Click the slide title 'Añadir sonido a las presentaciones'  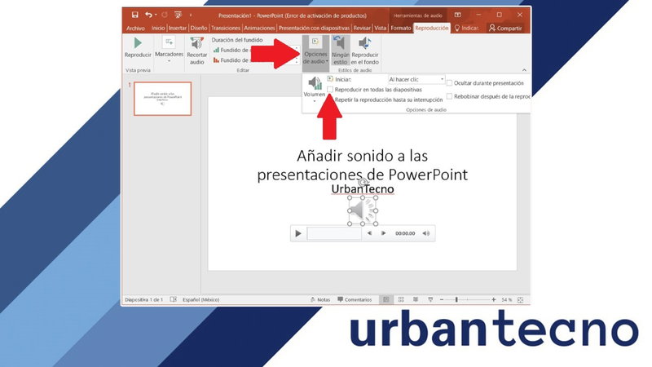pyautogui.click(x=362, y=165)
